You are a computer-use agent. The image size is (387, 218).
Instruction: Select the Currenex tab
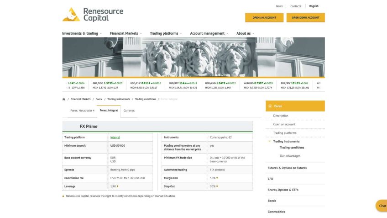tap(129, 110)
